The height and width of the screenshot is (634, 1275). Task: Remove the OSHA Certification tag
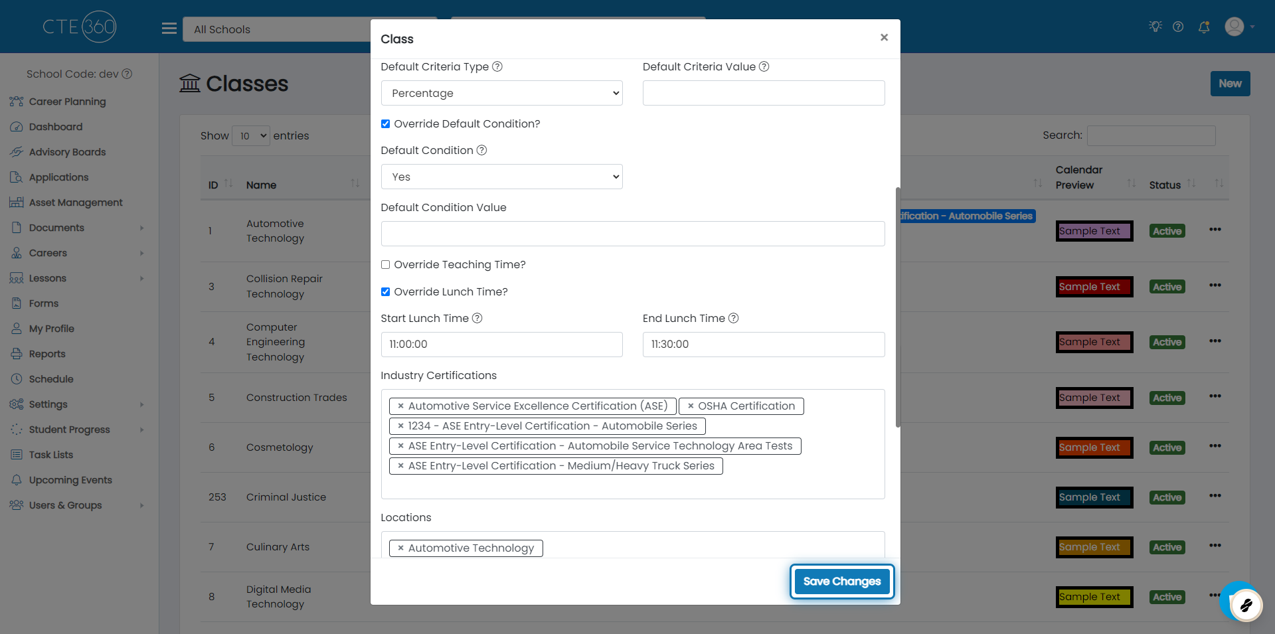pos(691,406)
